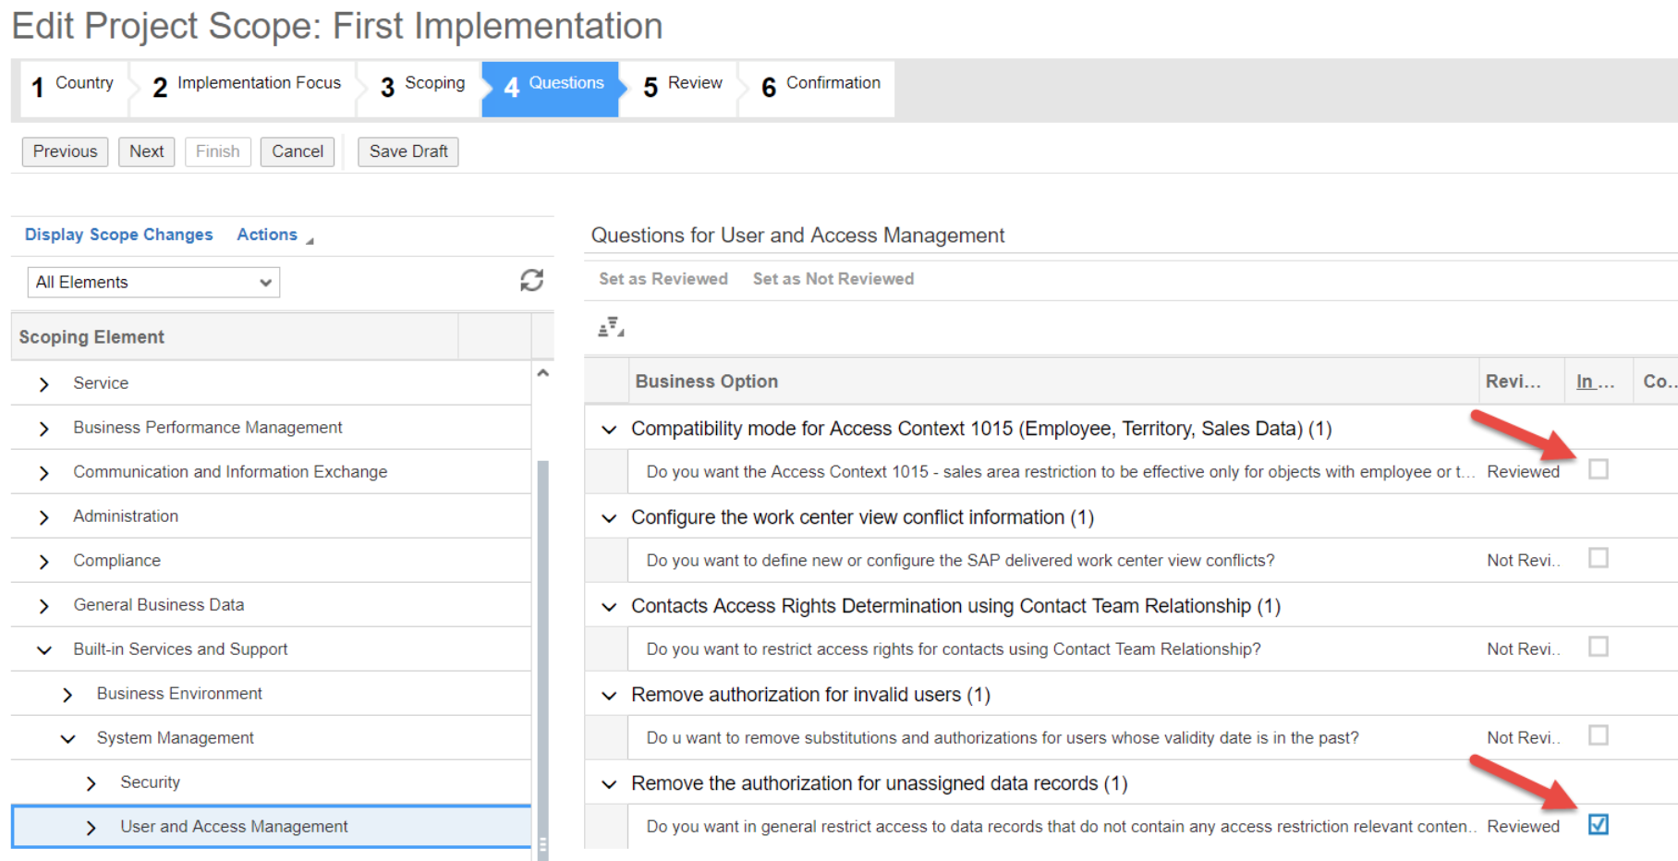The height and width of the screenshot is (861, 1678).
Task: Expand the Service scoping element
Action: pos(43,384)
